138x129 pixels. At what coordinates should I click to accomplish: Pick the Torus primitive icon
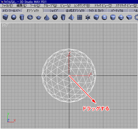point(30,17)
